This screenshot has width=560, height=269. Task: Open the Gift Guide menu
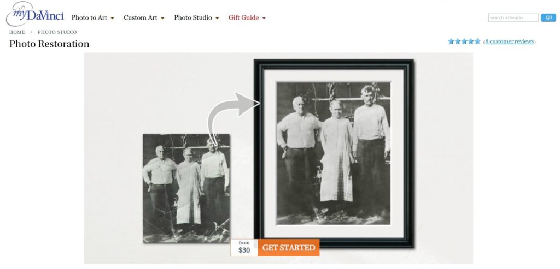click(243, 18)
